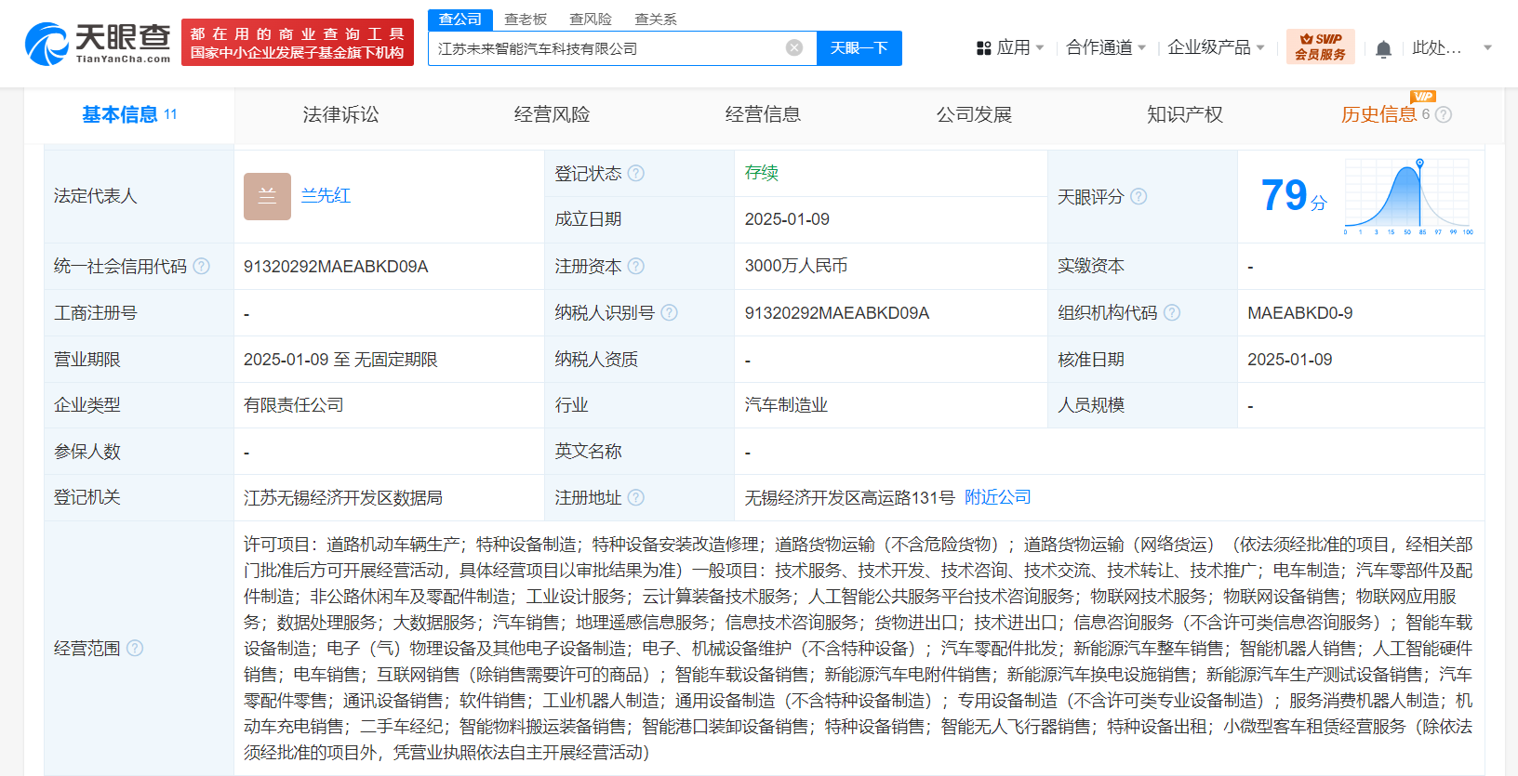This screenshot has height=776, width=1518.
Task: Open the VIP member service badge
Action: pyautogui.click(x=1320, y=46)
